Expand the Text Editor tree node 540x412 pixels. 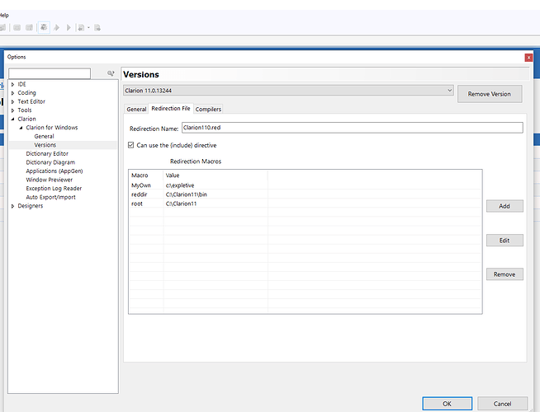[x=12, y=101]
